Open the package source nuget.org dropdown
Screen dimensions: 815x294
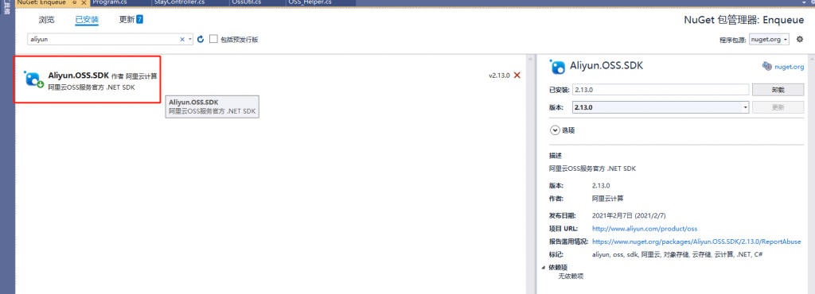coord(770,40)
